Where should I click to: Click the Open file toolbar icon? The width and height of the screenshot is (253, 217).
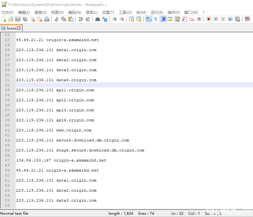(11, 19)
